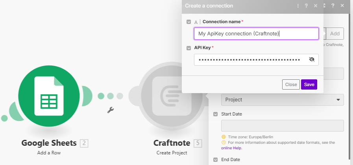Click the help icon on Craftnote panel
The width and height of the screenshot is (353, 165).
[333, 6]
